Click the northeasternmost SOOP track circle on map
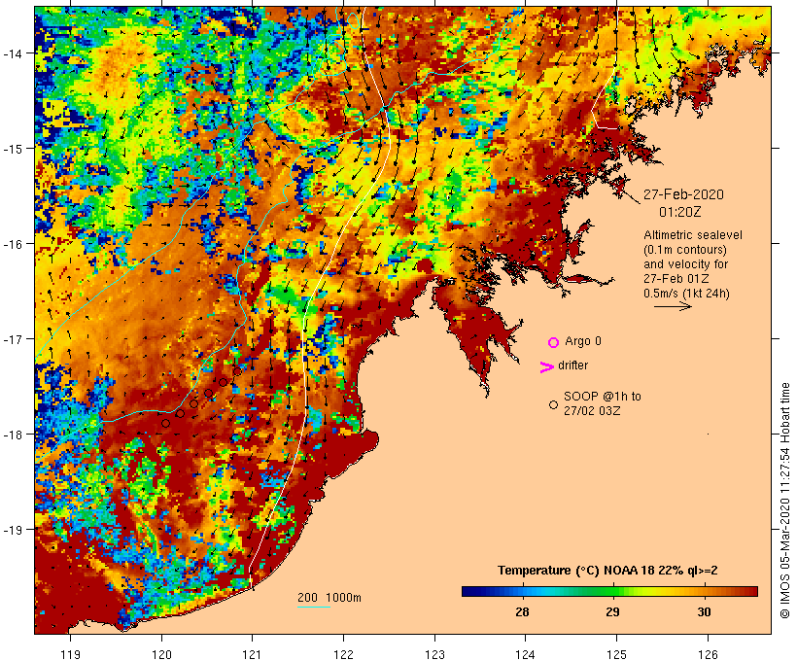Screen dimensions: 797x661 point(237,371)
